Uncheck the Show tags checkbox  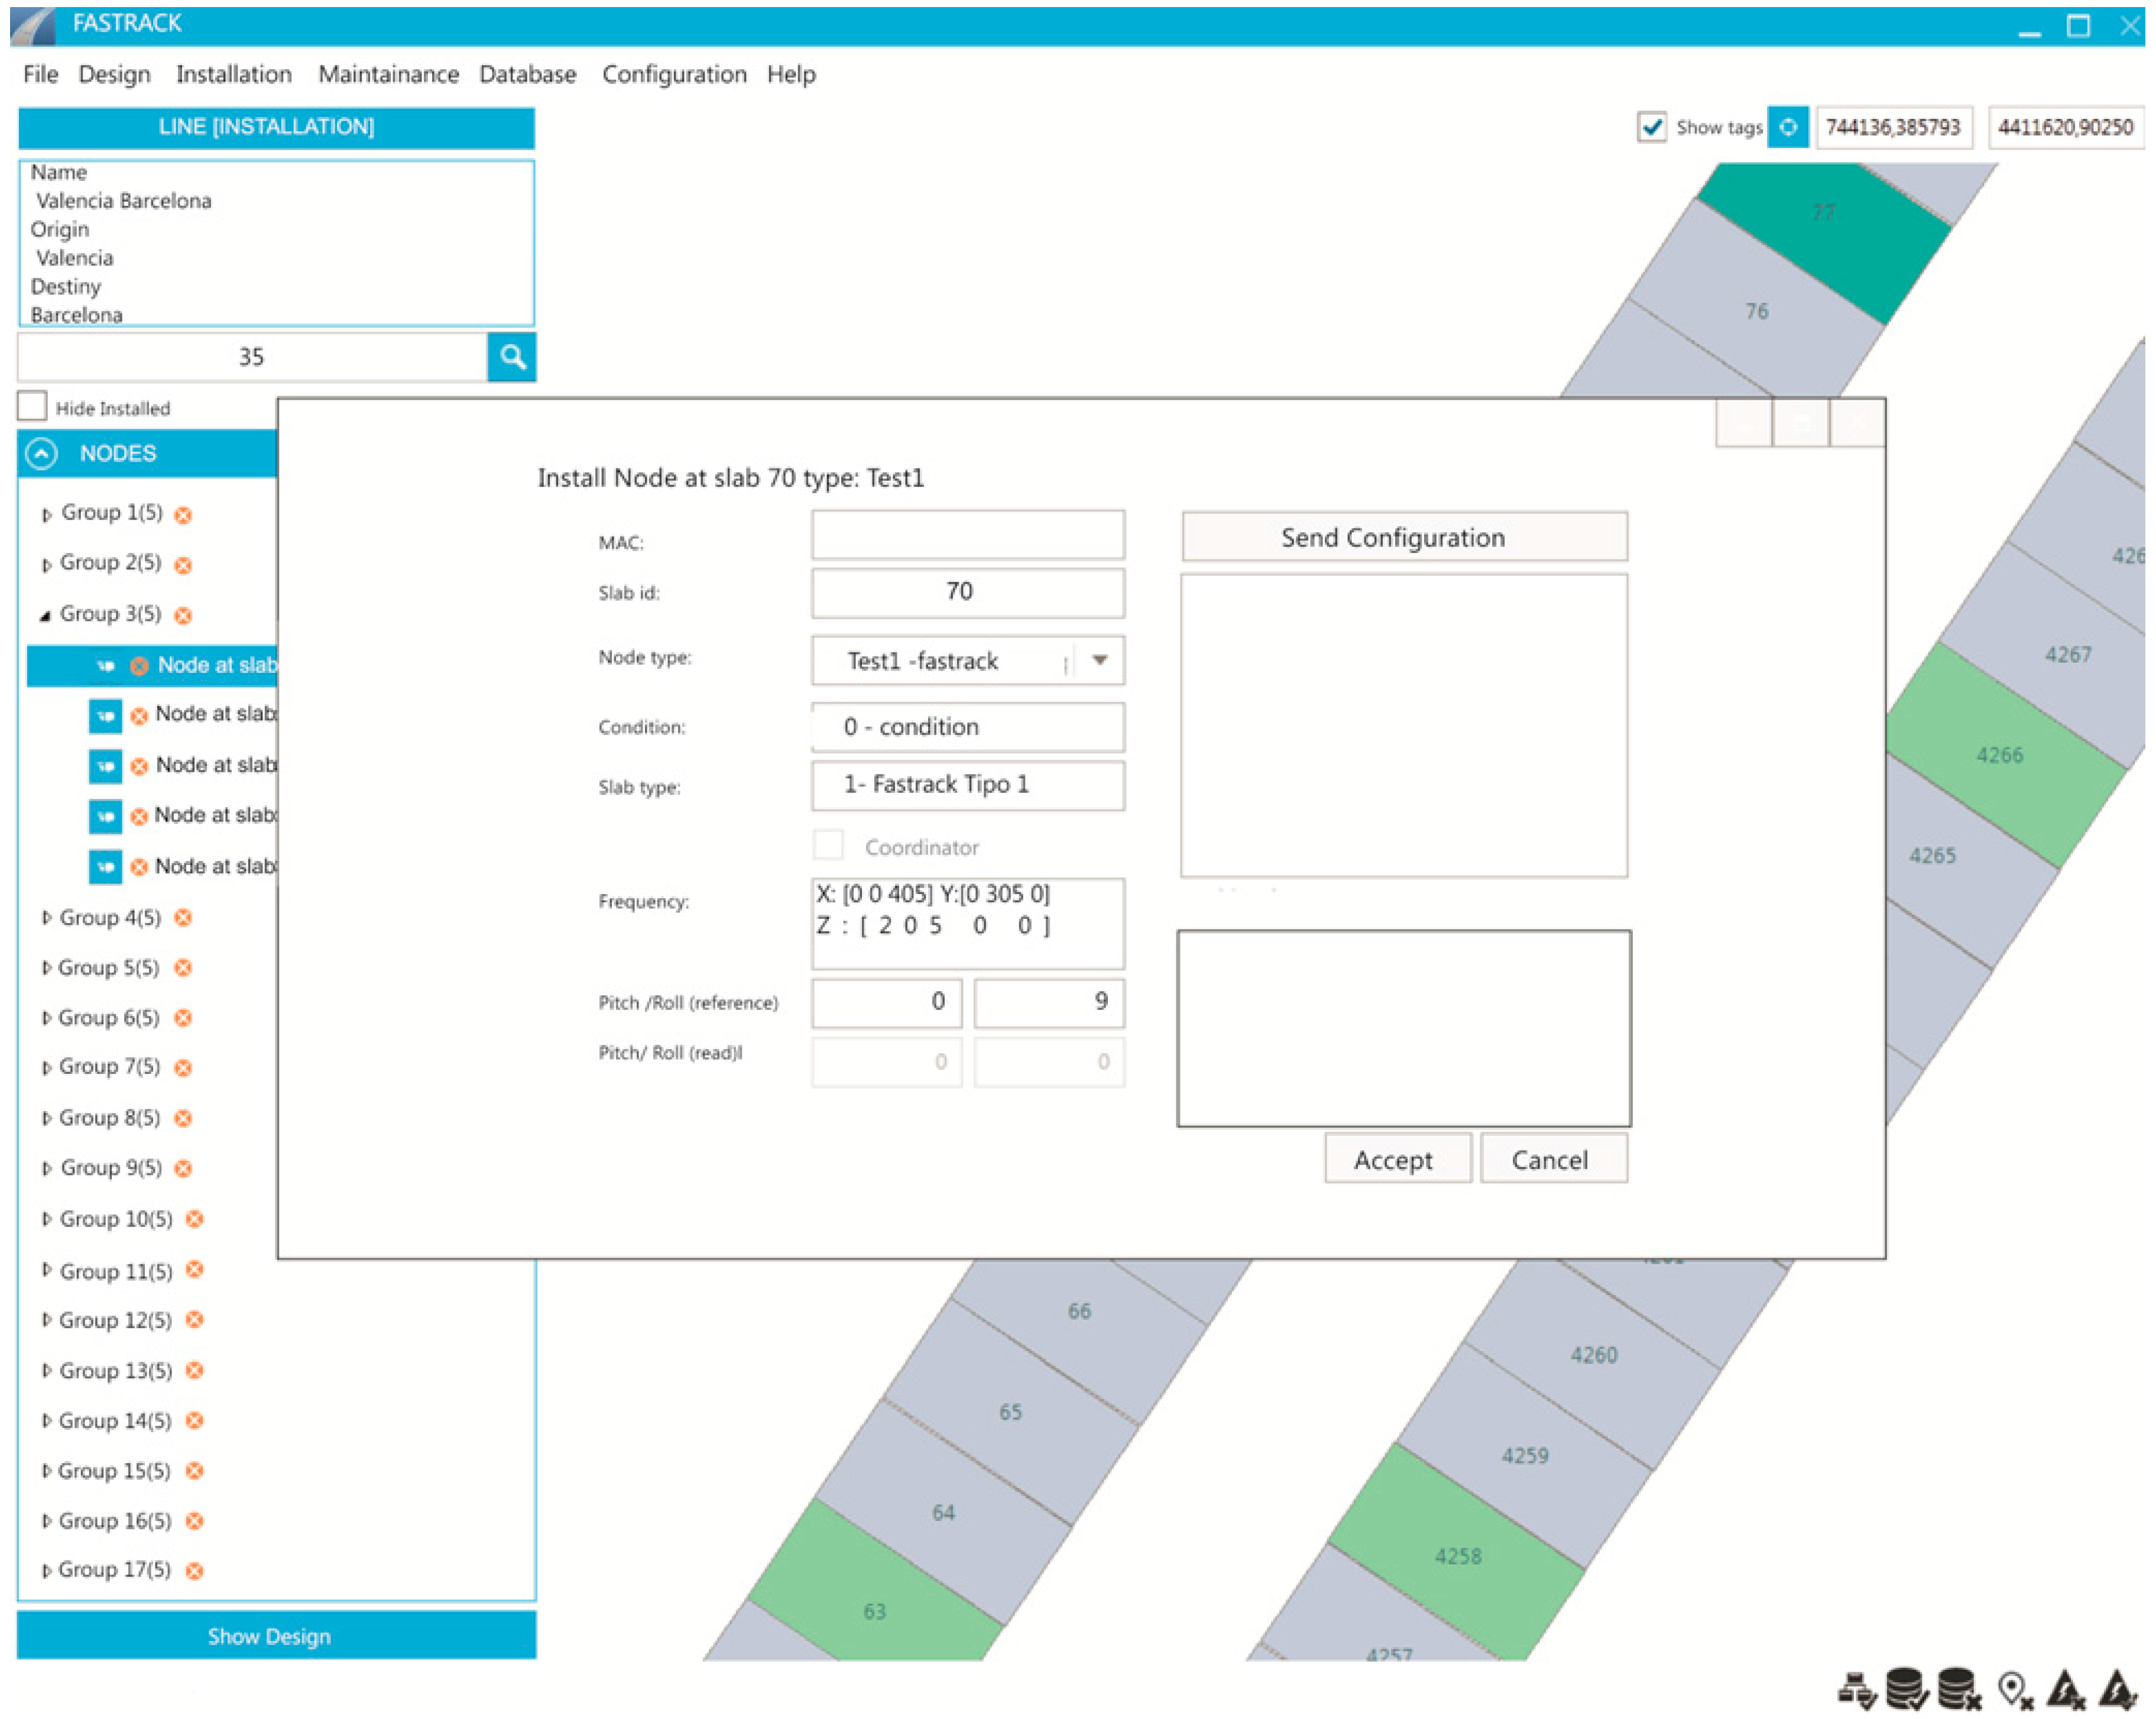1652,127
